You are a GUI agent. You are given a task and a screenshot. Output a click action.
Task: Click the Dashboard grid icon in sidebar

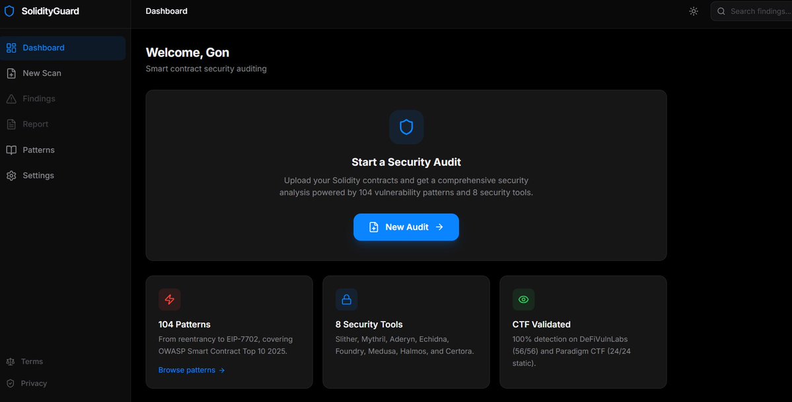click(11, 48)
